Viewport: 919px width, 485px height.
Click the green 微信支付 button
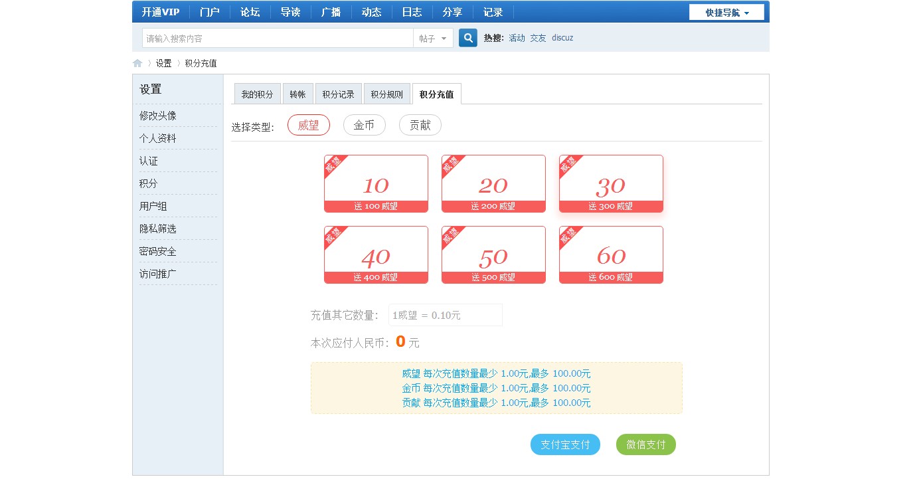(645, 444)
